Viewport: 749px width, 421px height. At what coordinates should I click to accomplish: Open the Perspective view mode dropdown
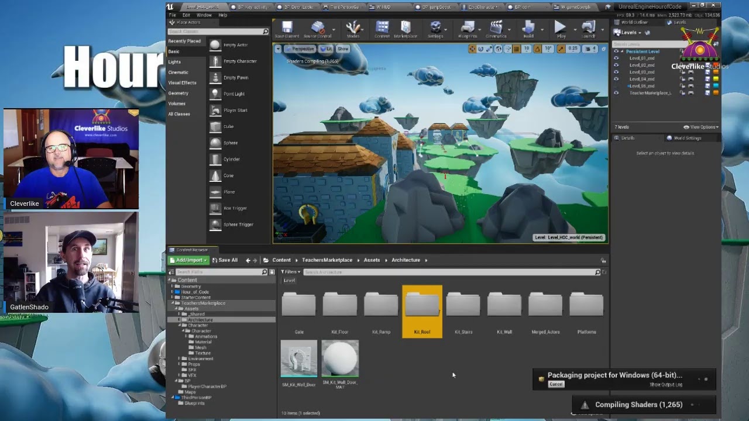coord(300,49)
